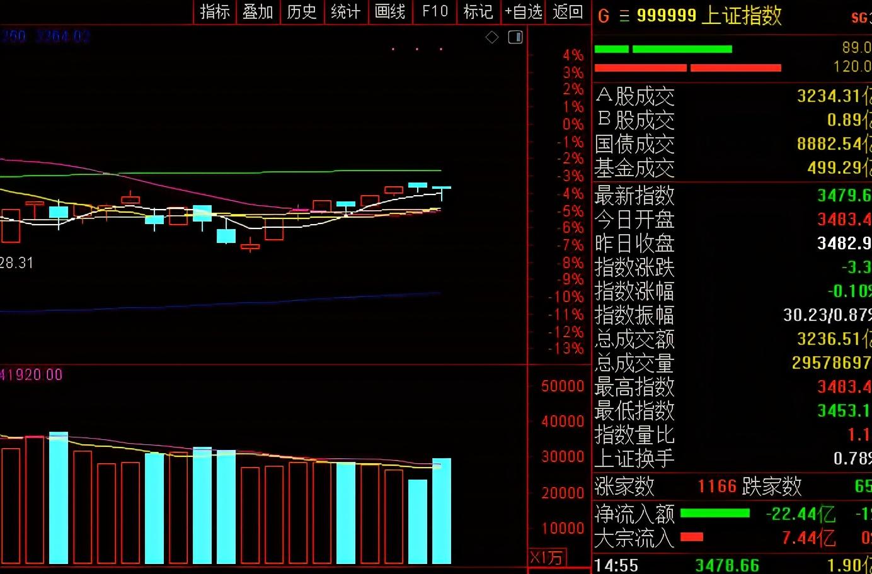Click the 3478.66 latest tick price
The image size is (872, 574).
[x=727, y=565]
